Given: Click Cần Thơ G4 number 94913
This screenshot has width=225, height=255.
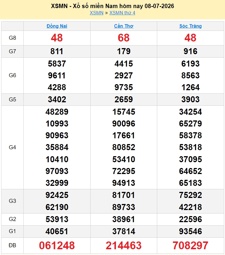Looking at the screenshot, I should 124,183.
